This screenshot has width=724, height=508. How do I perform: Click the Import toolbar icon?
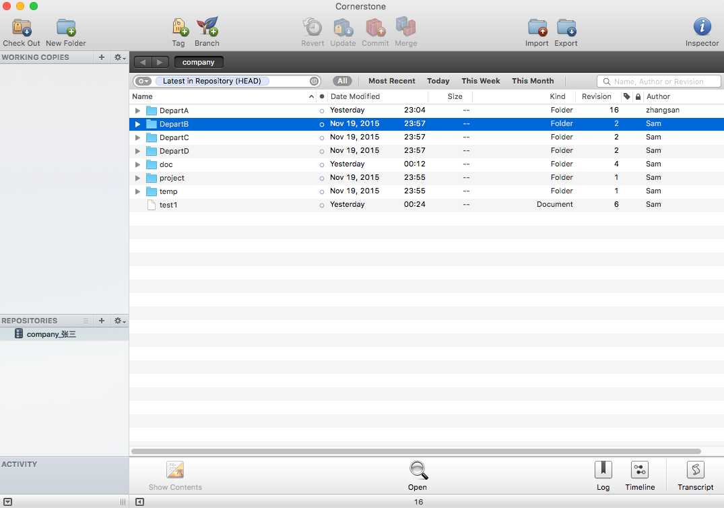click(x=537, y=28)
